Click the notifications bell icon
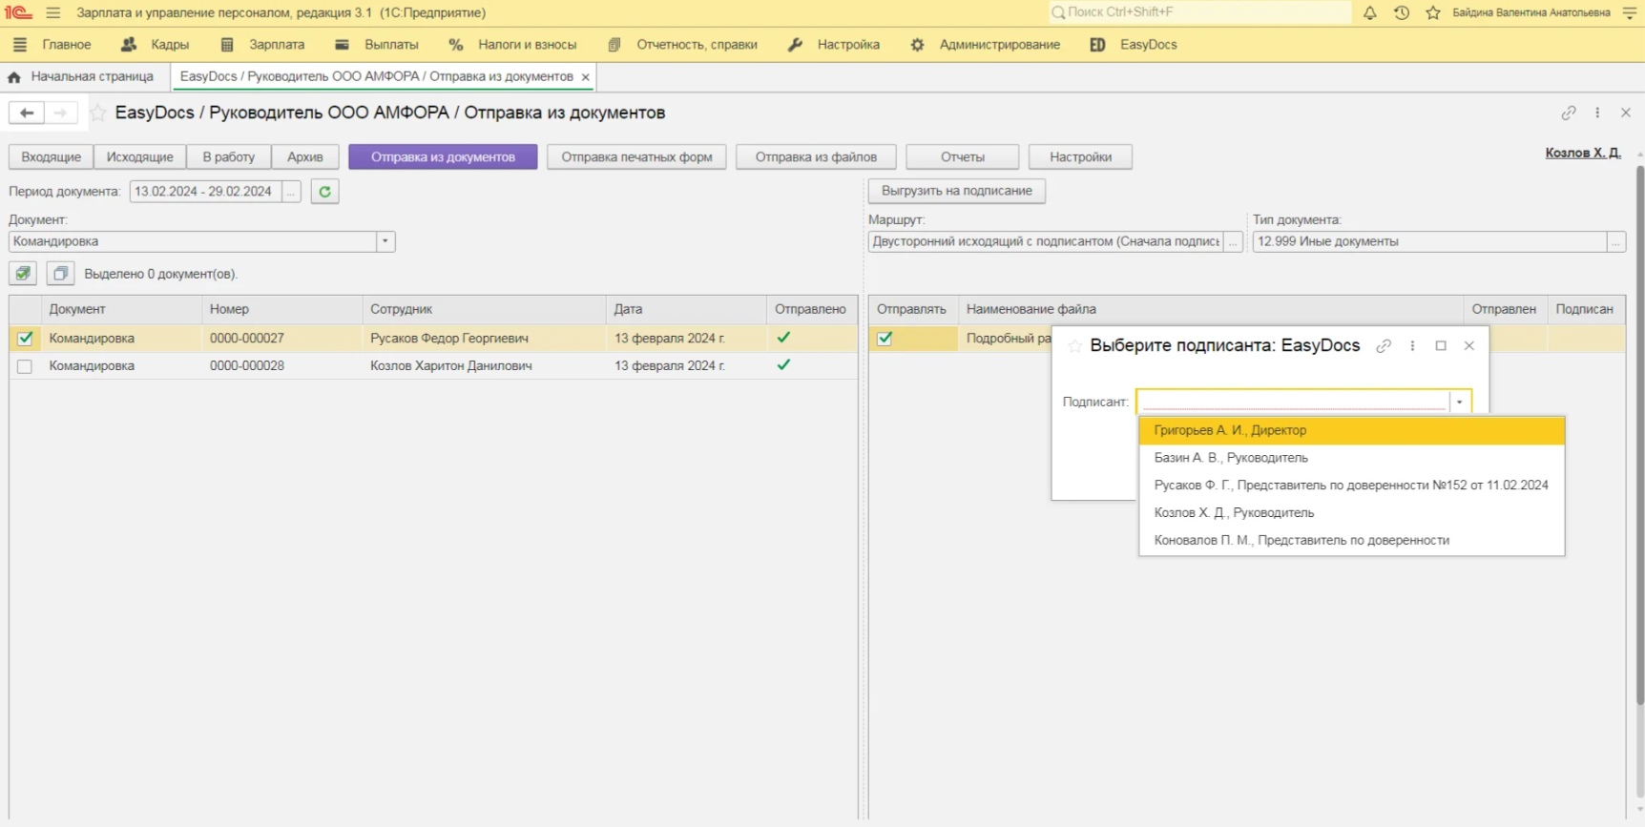1645x827 pixels. pyautogui.click(x=1369, y=12)
